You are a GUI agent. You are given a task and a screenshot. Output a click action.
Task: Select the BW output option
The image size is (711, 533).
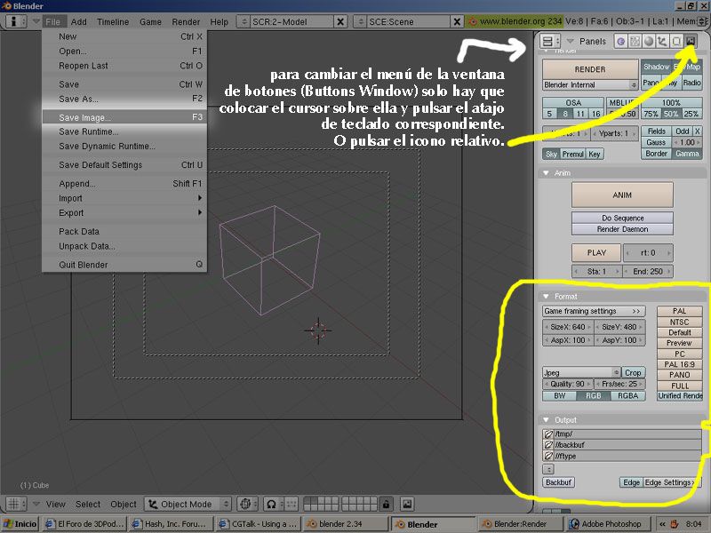[560, 395]
